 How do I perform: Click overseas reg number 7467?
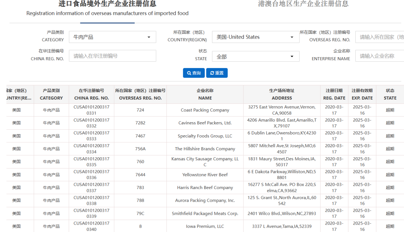point(140,136)
